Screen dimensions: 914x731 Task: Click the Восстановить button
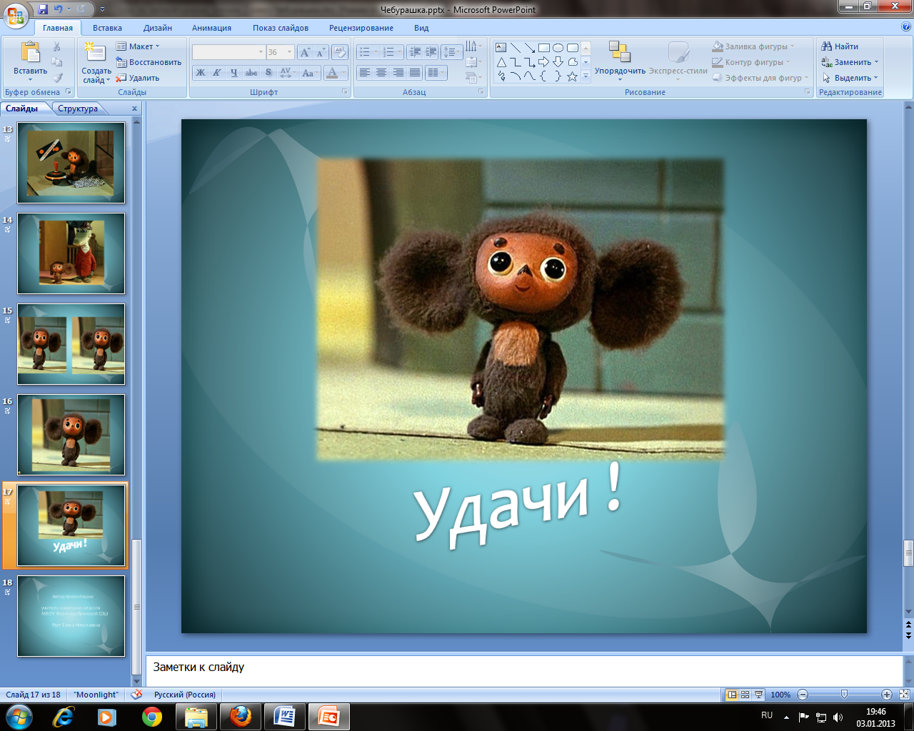[149, 62]
